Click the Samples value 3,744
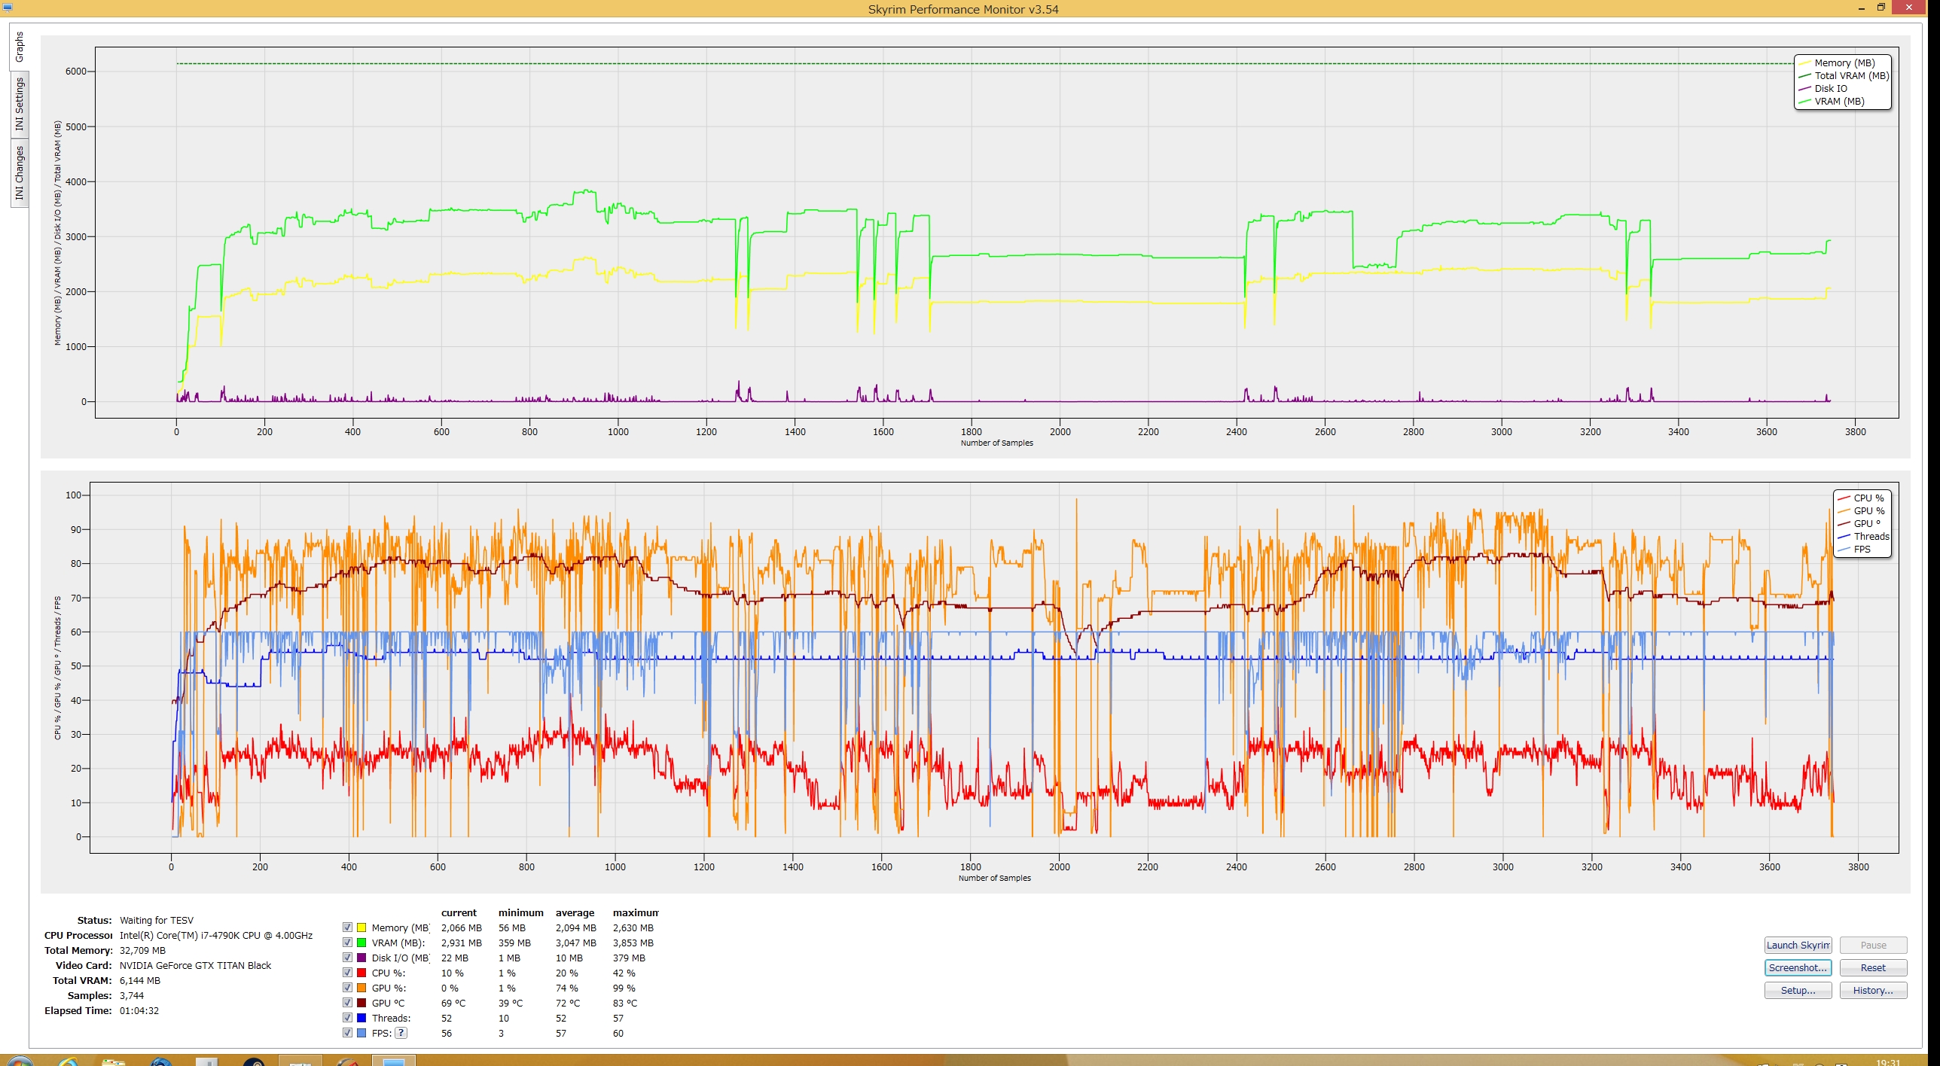The width and height of the screenshot is (1940, 1066). (x=132, y=995)
